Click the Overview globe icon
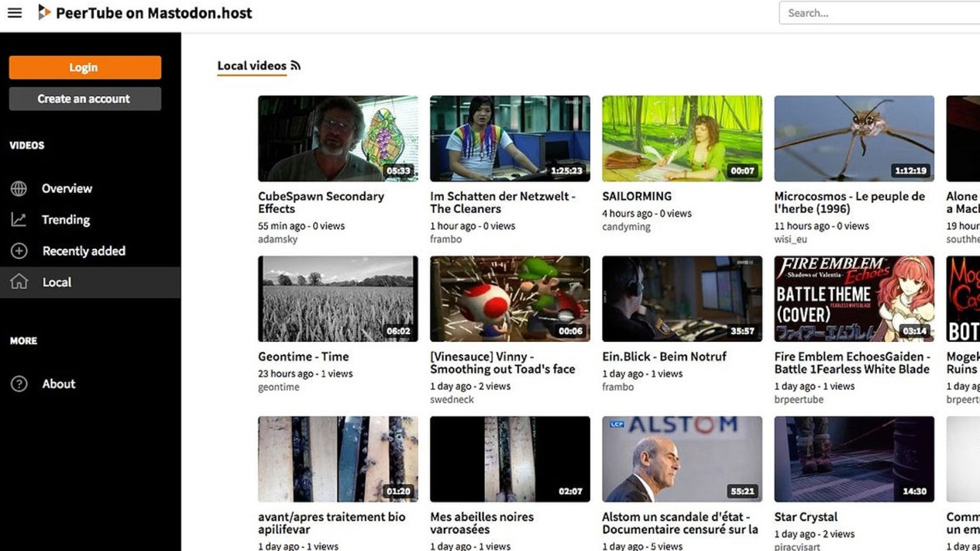 click(x=19, y=188)
